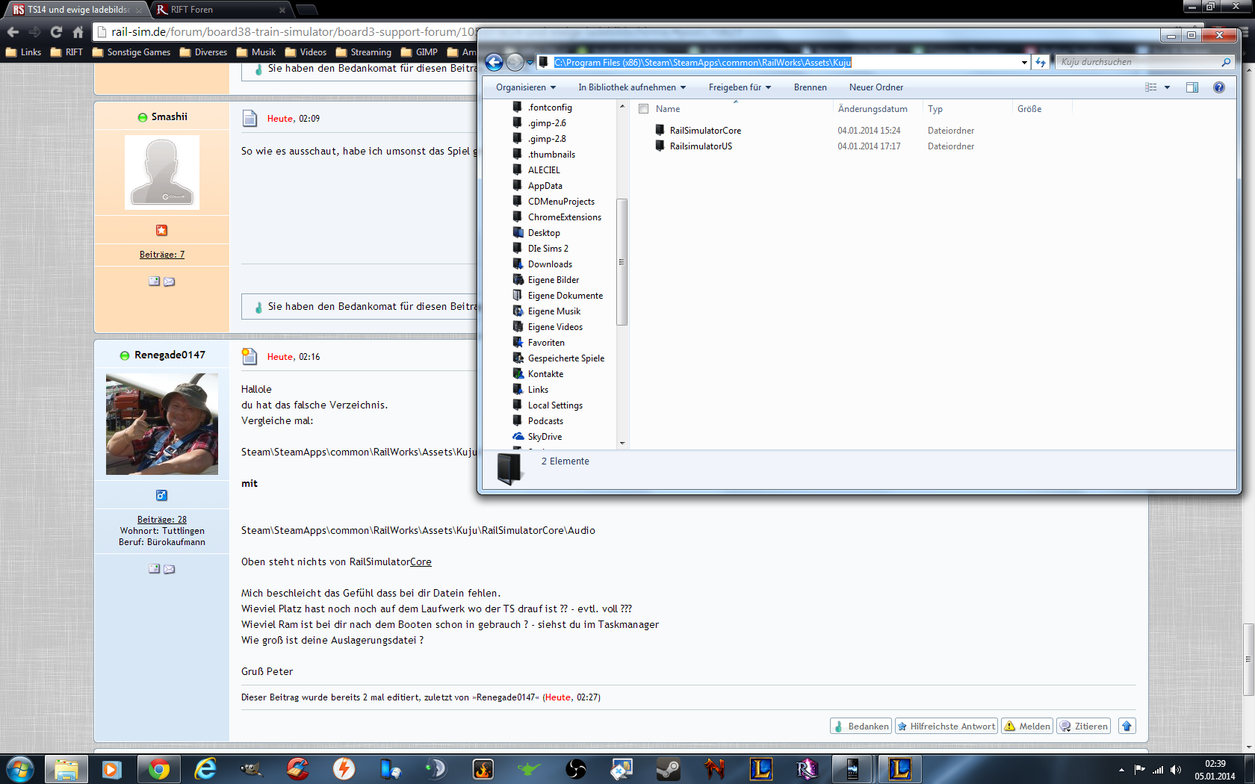Open the Windows Start menu
The image size is (1255, 784).
19,768
